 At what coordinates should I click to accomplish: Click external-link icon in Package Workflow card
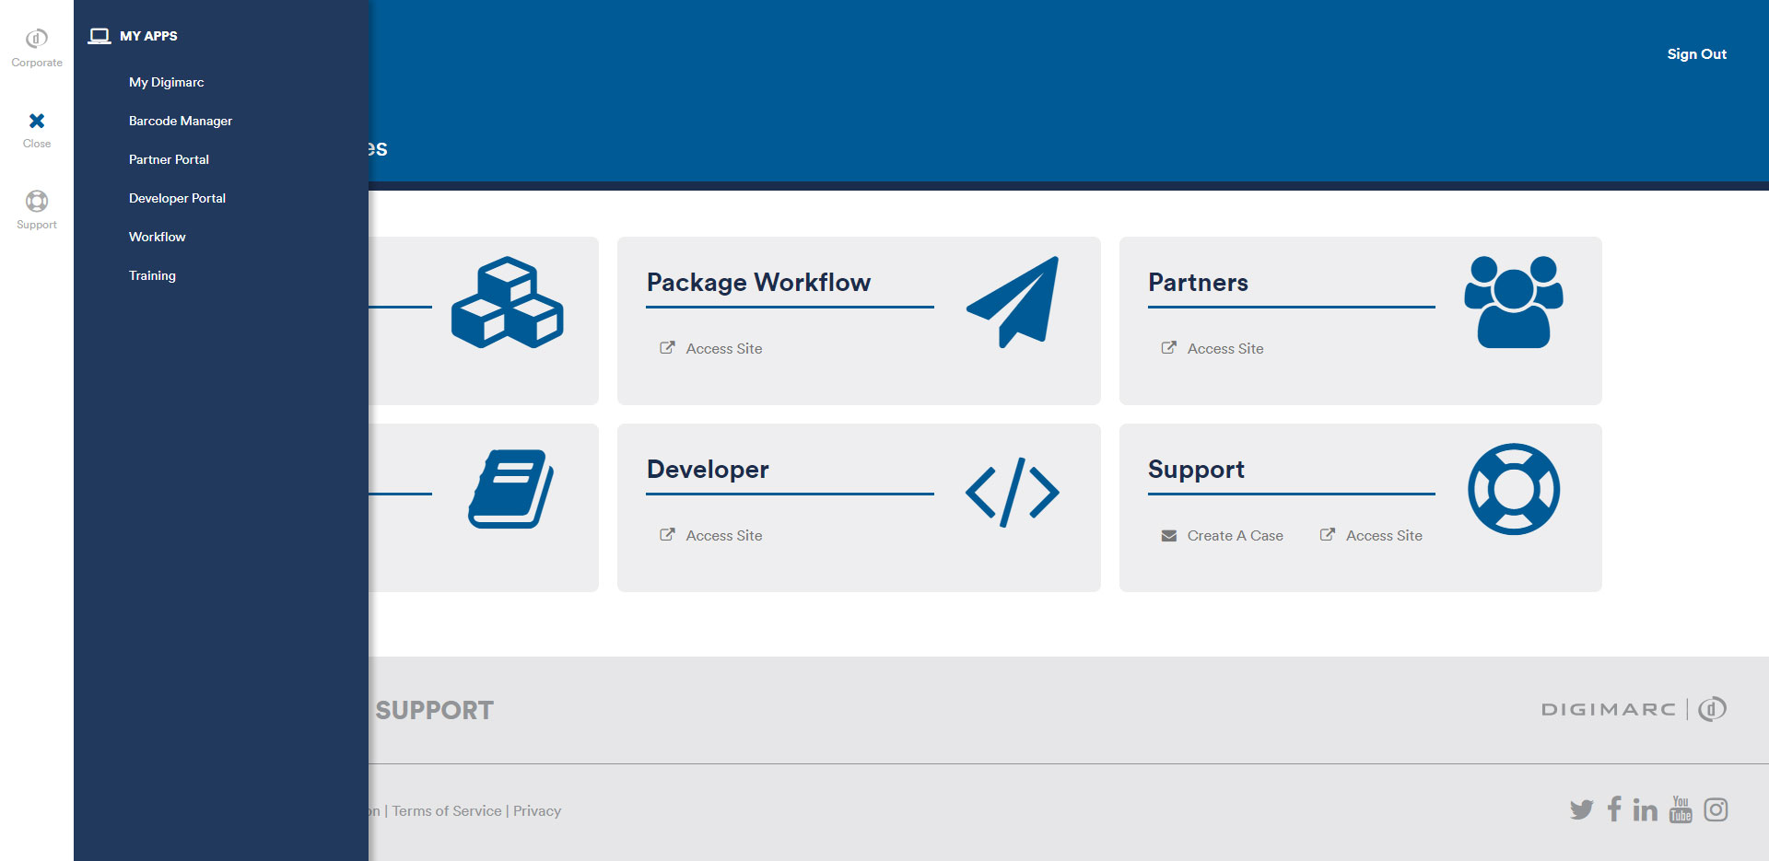click(667, 347)
